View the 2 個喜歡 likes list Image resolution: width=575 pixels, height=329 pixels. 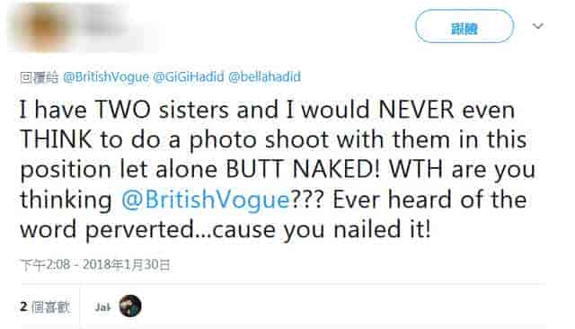tap(45, 307)
